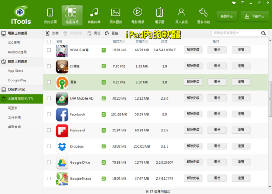272x194 pixels.
Task: Sort by program size column header
Action: coord(119,42)
